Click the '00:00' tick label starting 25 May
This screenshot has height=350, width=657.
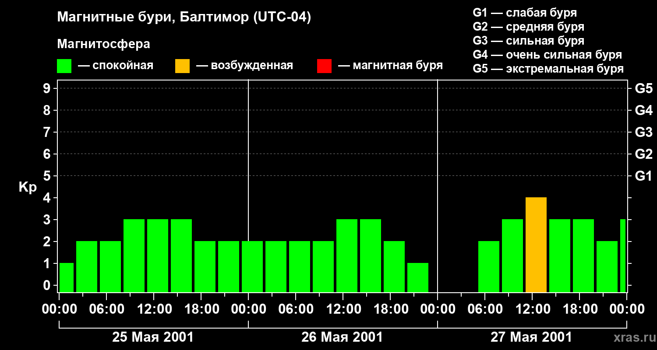coord(60,309)
